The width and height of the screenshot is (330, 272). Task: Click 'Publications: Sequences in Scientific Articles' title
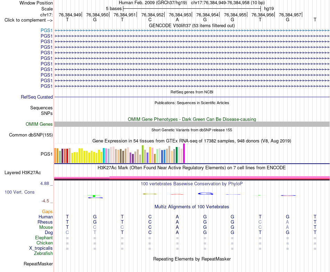click(192, 103)
